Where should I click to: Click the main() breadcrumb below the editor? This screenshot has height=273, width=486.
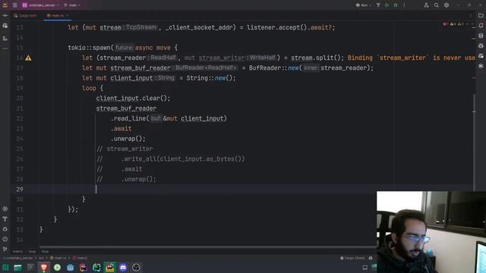pyautogui.click(x=17, y=252)
